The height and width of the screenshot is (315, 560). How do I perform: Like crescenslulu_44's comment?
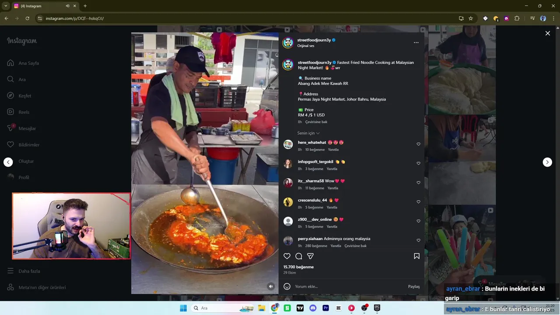click(418, 202)
